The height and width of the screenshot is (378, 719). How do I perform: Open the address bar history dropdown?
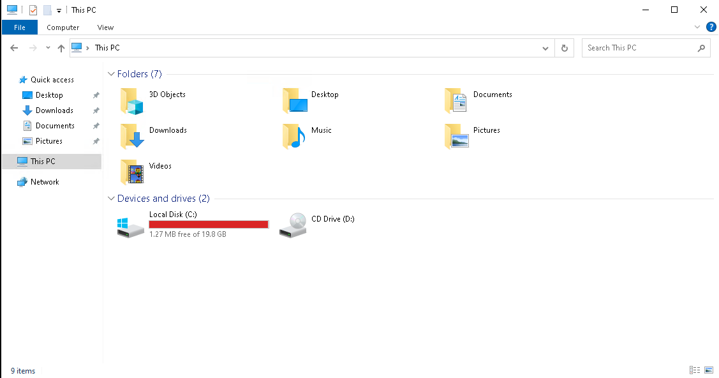tap(545, 48)
